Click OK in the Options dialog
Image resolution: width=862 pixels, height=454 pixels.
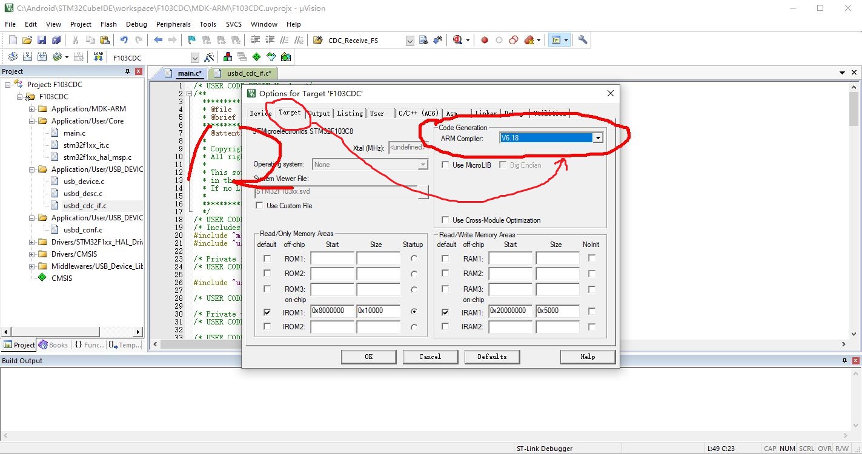(x=368, y=357)
